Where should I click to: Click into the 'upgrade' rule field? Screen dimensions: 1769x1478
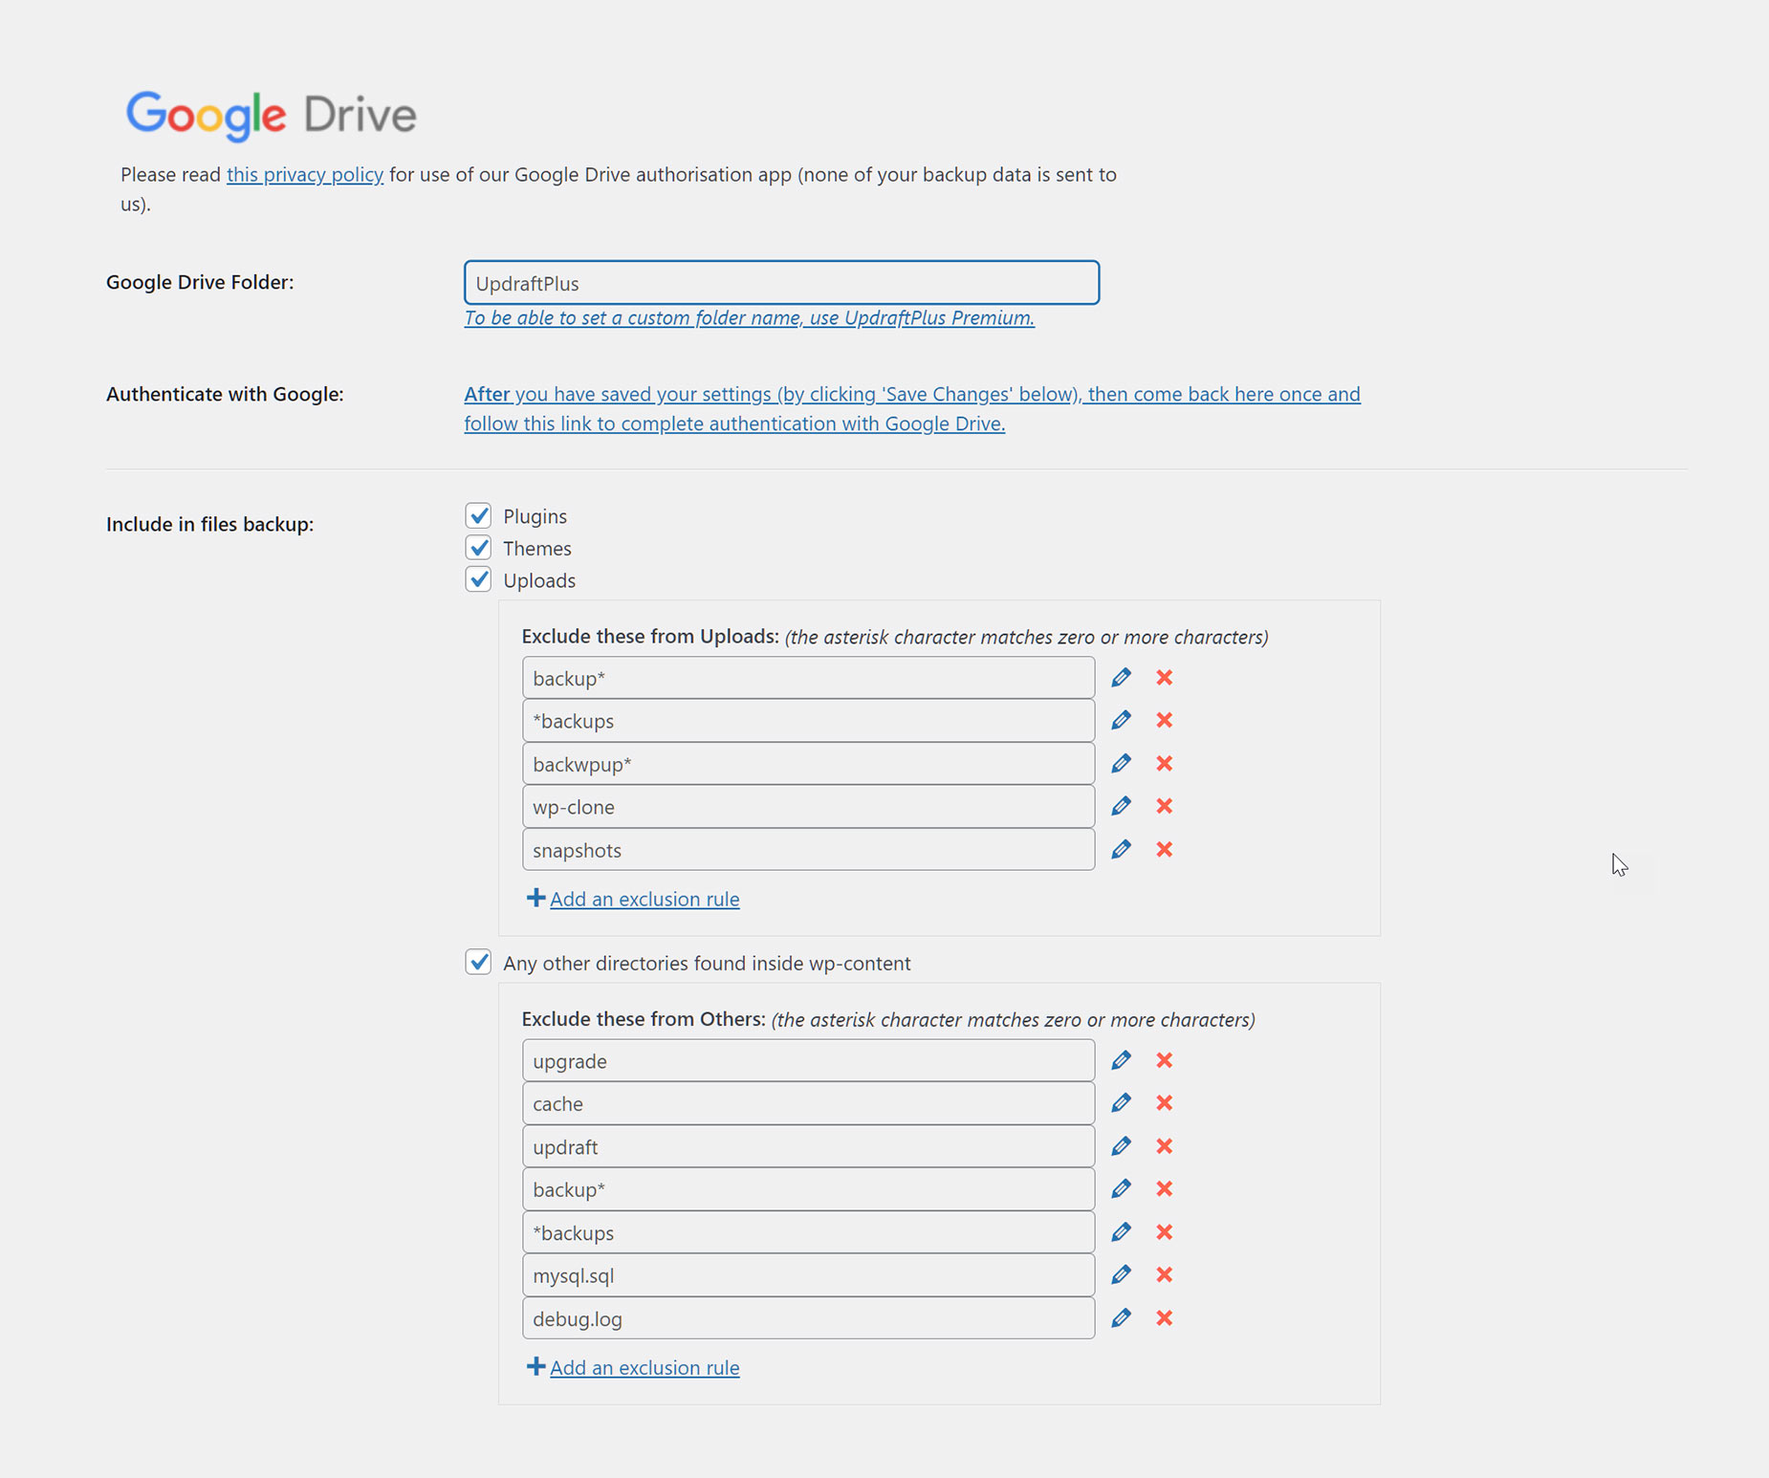tap(808, 1061)
